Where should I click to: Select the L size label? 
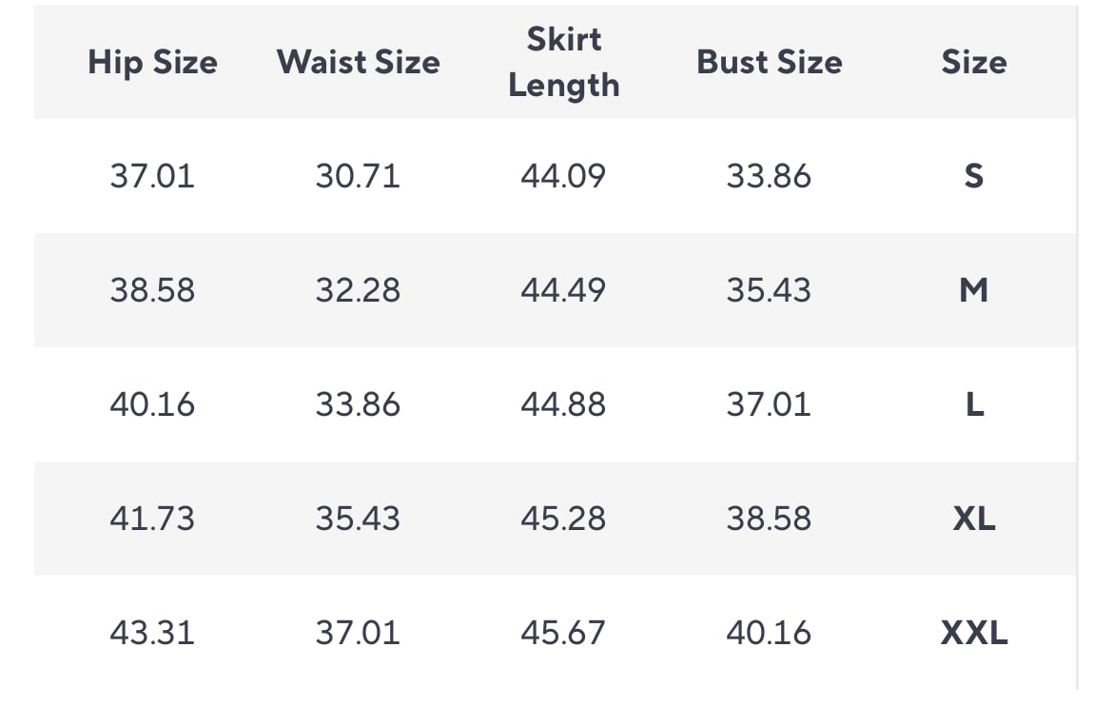(x=974, y=404)
